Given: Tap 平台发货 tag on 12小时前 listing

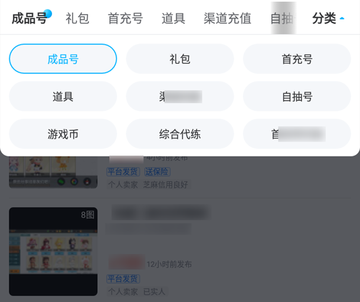Looking at the screenshot, I should pyautogui.click(x=123, y=278).
